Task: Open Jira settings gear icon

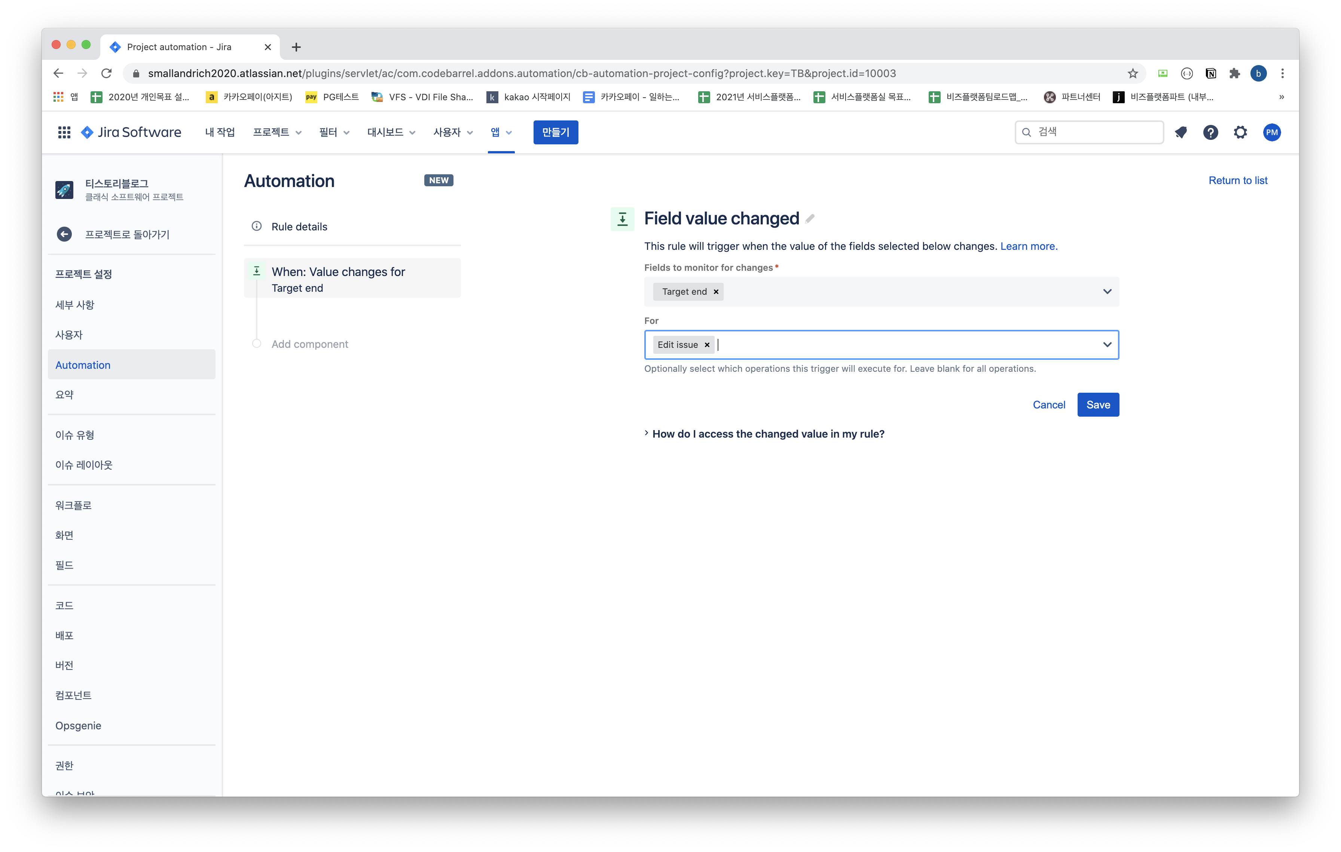Action: 1240,132
